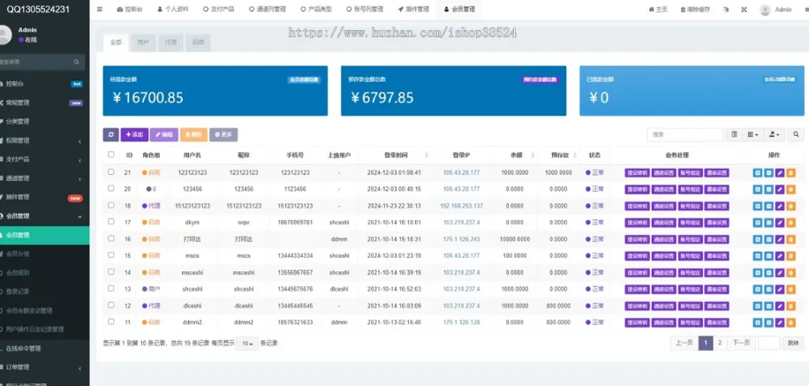Tick the checkbox for row ID 21
Viewport: 809px width, 386px height.
coord(111,172)
